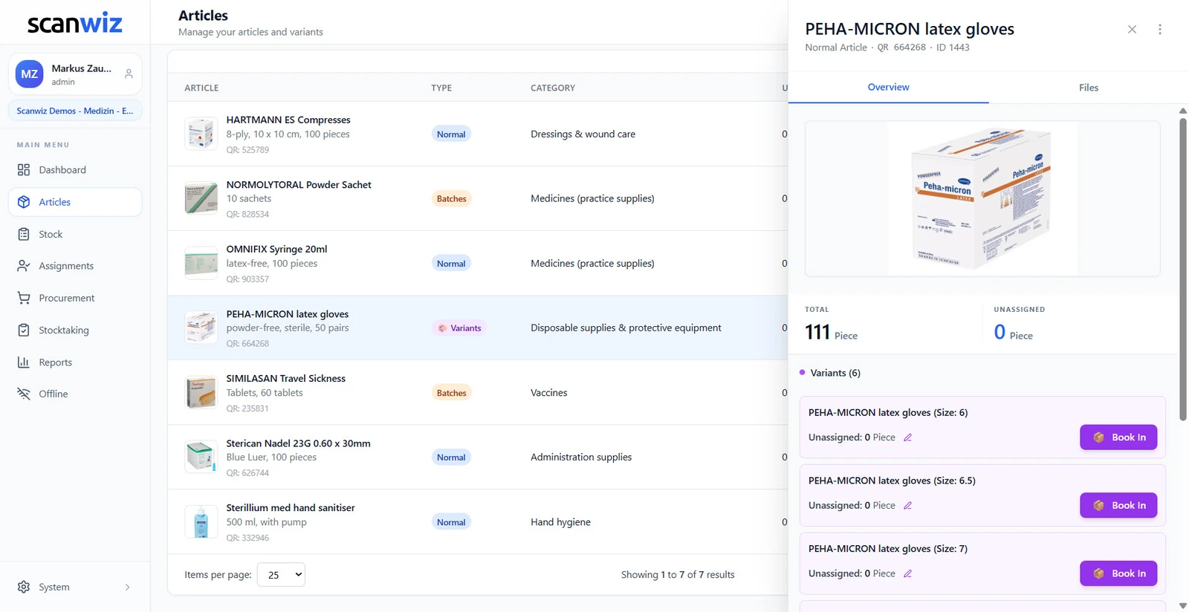
Task: Book In the Size: 6.5 gloves variant
Action: [x=1118, y=506]
